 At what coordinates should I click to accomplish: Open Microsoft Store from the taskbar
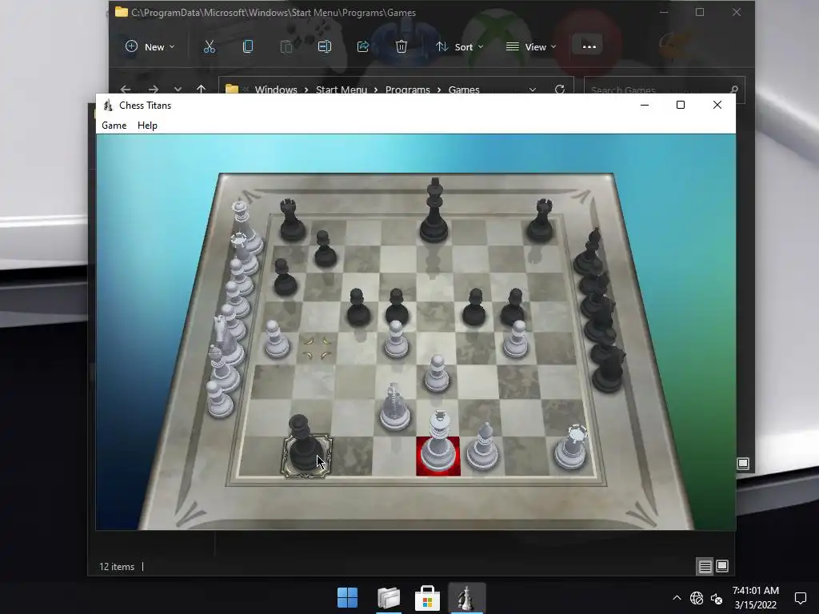427,598
